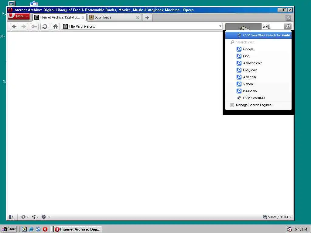Image resolution: width=311 pixels, height=233 pixels.
Task: Click Internet Archive taskbar button
Action: [78, 229]
